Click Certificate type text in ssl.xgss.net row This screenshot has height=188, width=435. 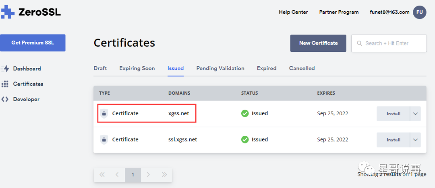(x=125, y=139)
